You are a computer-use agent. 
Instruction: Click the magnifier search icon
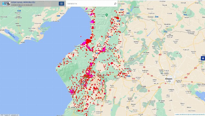pyautogui.click(x=115, y=4)
